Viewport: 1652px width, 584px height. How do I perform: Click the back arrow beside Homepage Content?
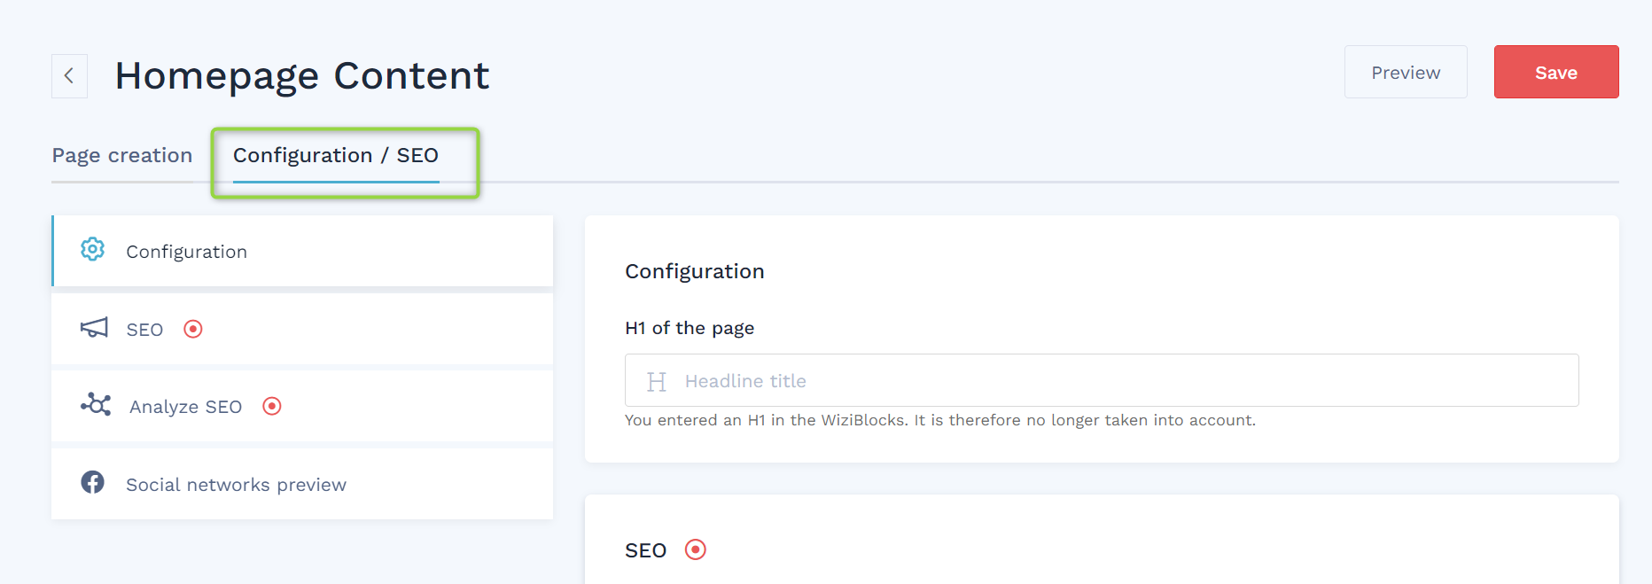pos(69,76)
